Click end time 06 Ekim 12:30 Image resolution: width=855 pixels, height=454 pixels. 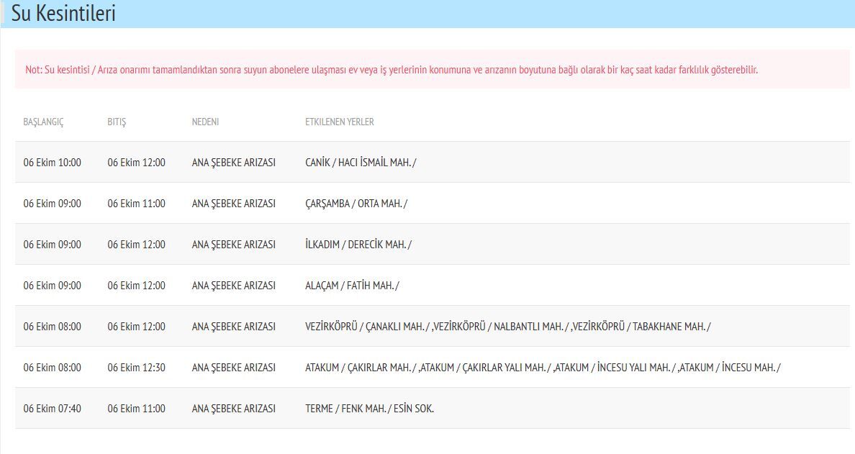point(136,368)
